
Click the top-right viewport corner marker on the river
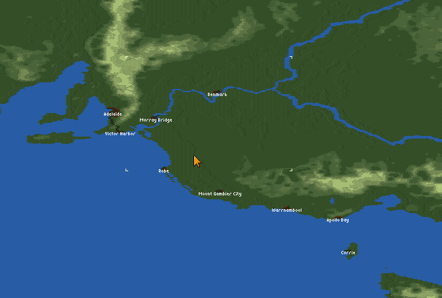click(x=291, y=58)
